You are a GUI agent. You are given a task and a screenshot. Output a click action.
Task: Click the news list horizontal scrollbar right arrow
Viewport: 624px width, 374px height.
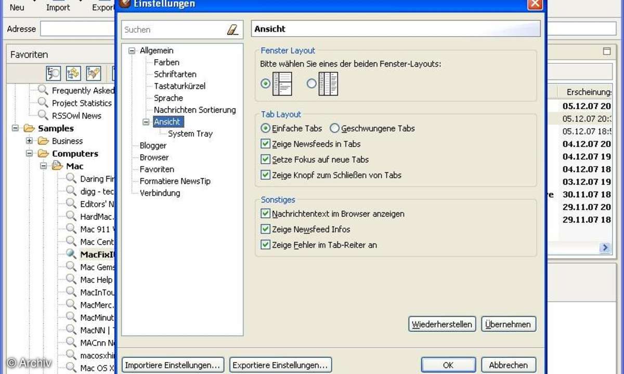[605, 248]
